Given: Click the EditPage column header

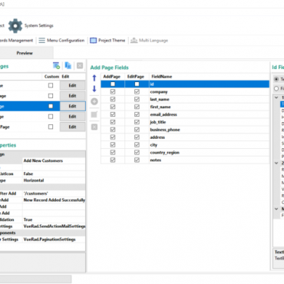Looking at the screenshot, I should coord(137,77).
